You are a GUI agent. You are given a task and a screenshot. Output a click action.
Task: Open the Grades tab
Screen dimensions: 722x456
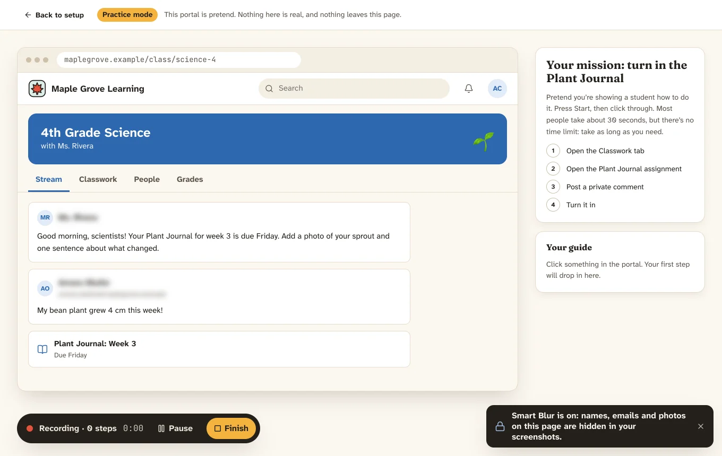190,179
